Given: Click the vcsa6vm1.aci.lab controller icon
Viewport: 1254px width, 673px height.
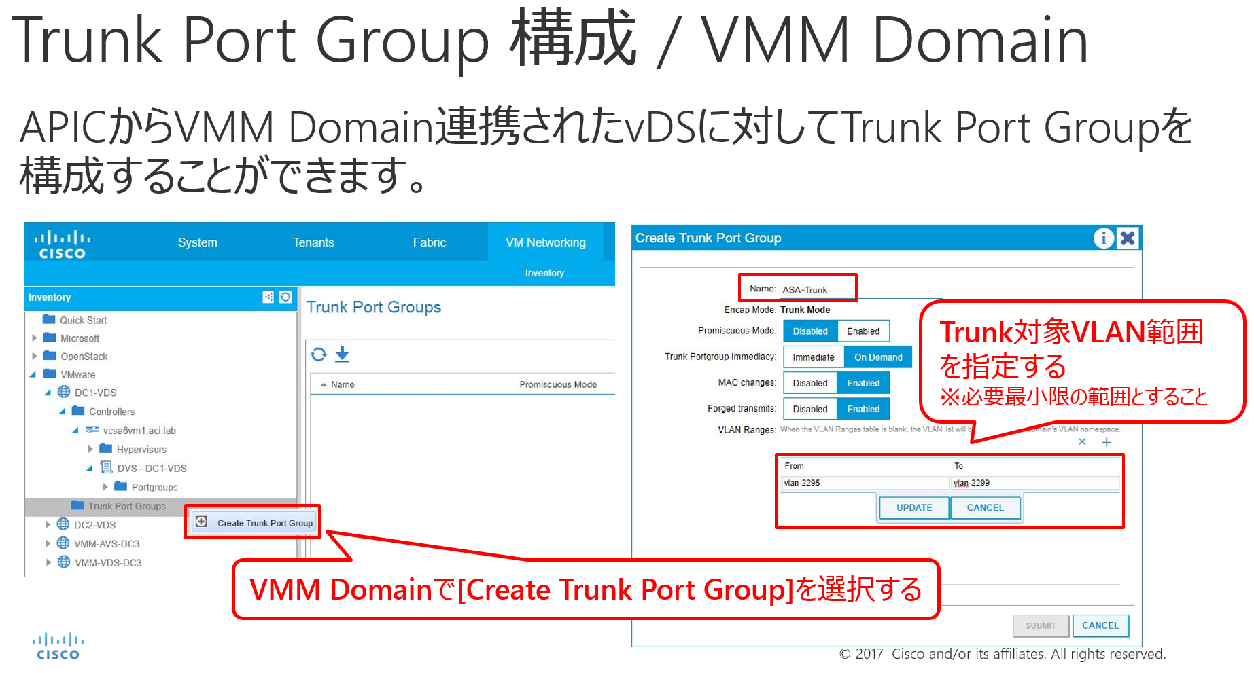Looking at the screenshot, I should point(92,429).
